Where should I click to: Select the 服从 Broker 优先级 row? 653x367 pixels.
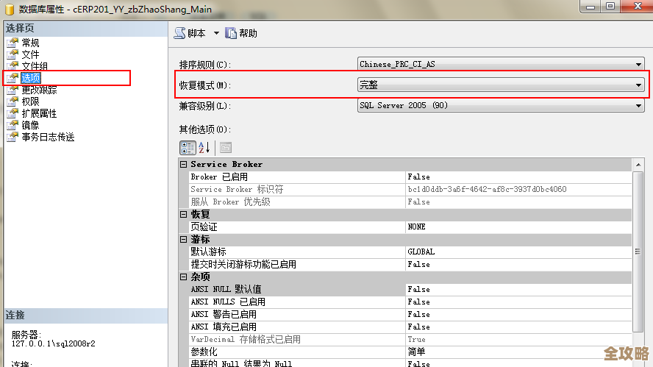(x=410, y=202)
